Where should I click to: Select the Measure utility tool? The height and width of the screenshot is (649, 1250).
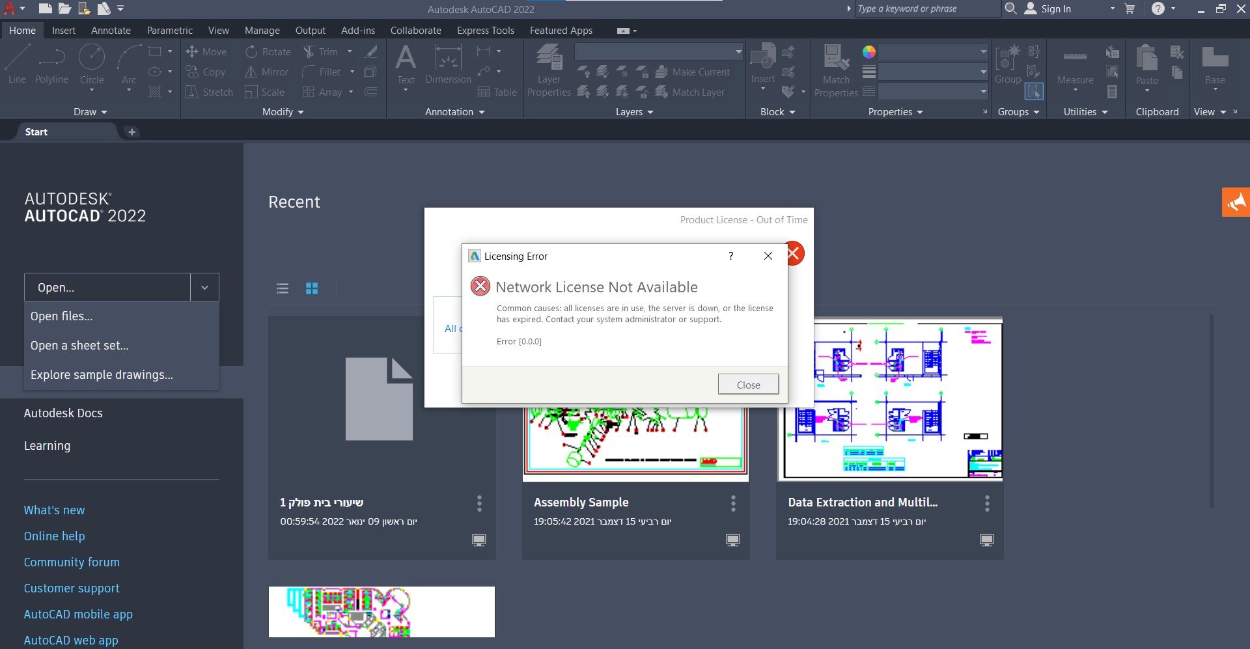[1075, 64]
